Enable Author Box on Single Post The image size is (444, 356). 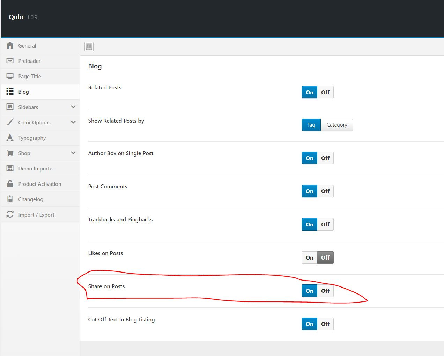point(310,158)
